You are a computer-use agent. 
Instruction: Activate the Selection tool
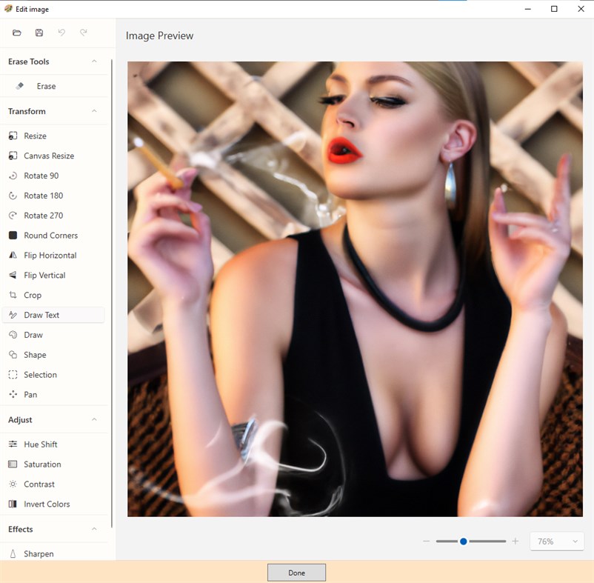(41, 374)
